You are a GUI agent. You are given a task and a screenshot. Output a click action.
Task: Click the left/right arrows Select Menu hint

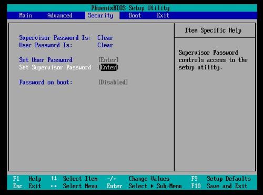pos(74,186)
